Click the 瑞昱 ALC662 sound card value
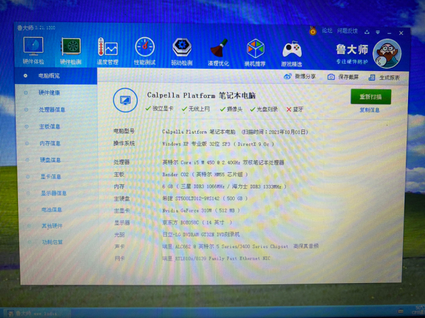This screenshot has width=425, height=318. pos(241,246)
